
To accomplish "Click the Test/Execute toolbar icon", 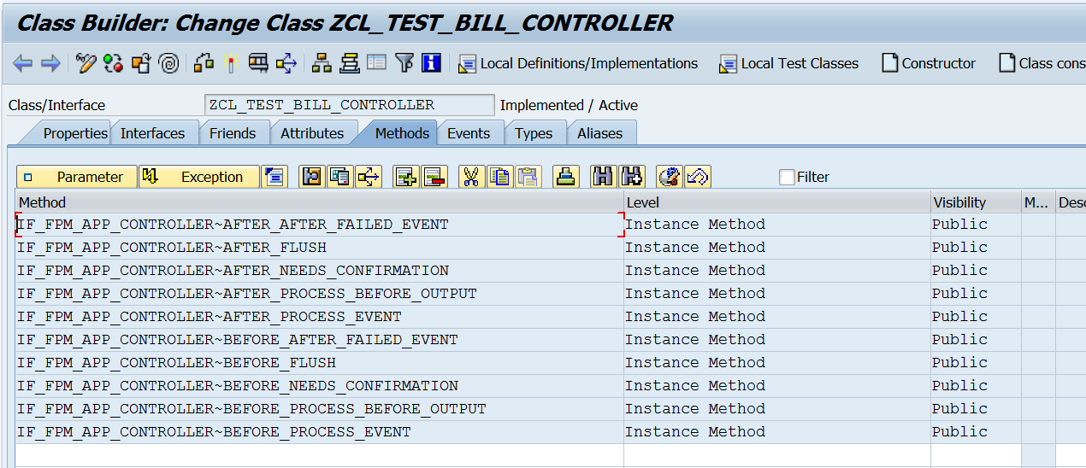I will point(258,63).
